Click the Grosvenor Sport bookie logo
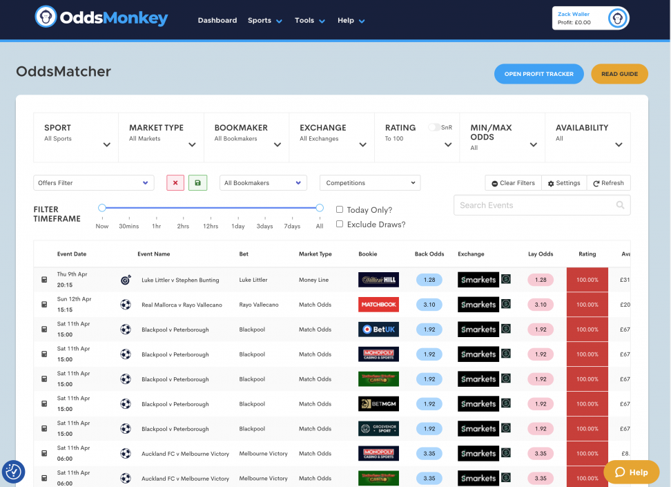The height and width of the screenshot is (487, 671). (379, 429)
